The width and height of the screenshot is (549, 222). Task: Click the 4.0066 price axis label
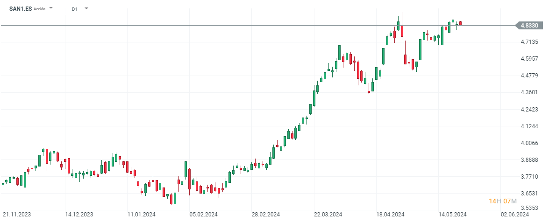click(x=528, y=143)
